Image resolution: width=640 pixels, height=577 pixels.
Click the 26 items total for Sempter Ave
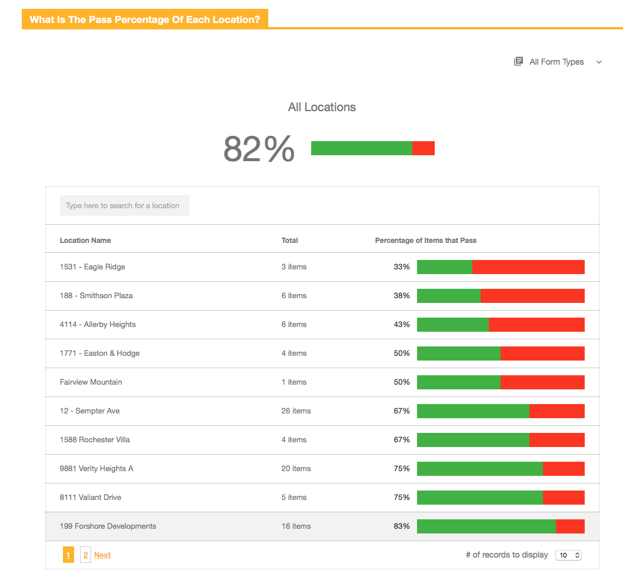tap(296, 411)
